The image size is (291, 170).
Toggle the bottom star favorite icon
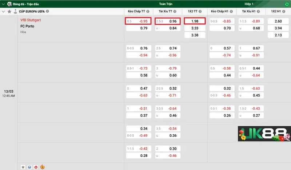click(x=23, y=167)
